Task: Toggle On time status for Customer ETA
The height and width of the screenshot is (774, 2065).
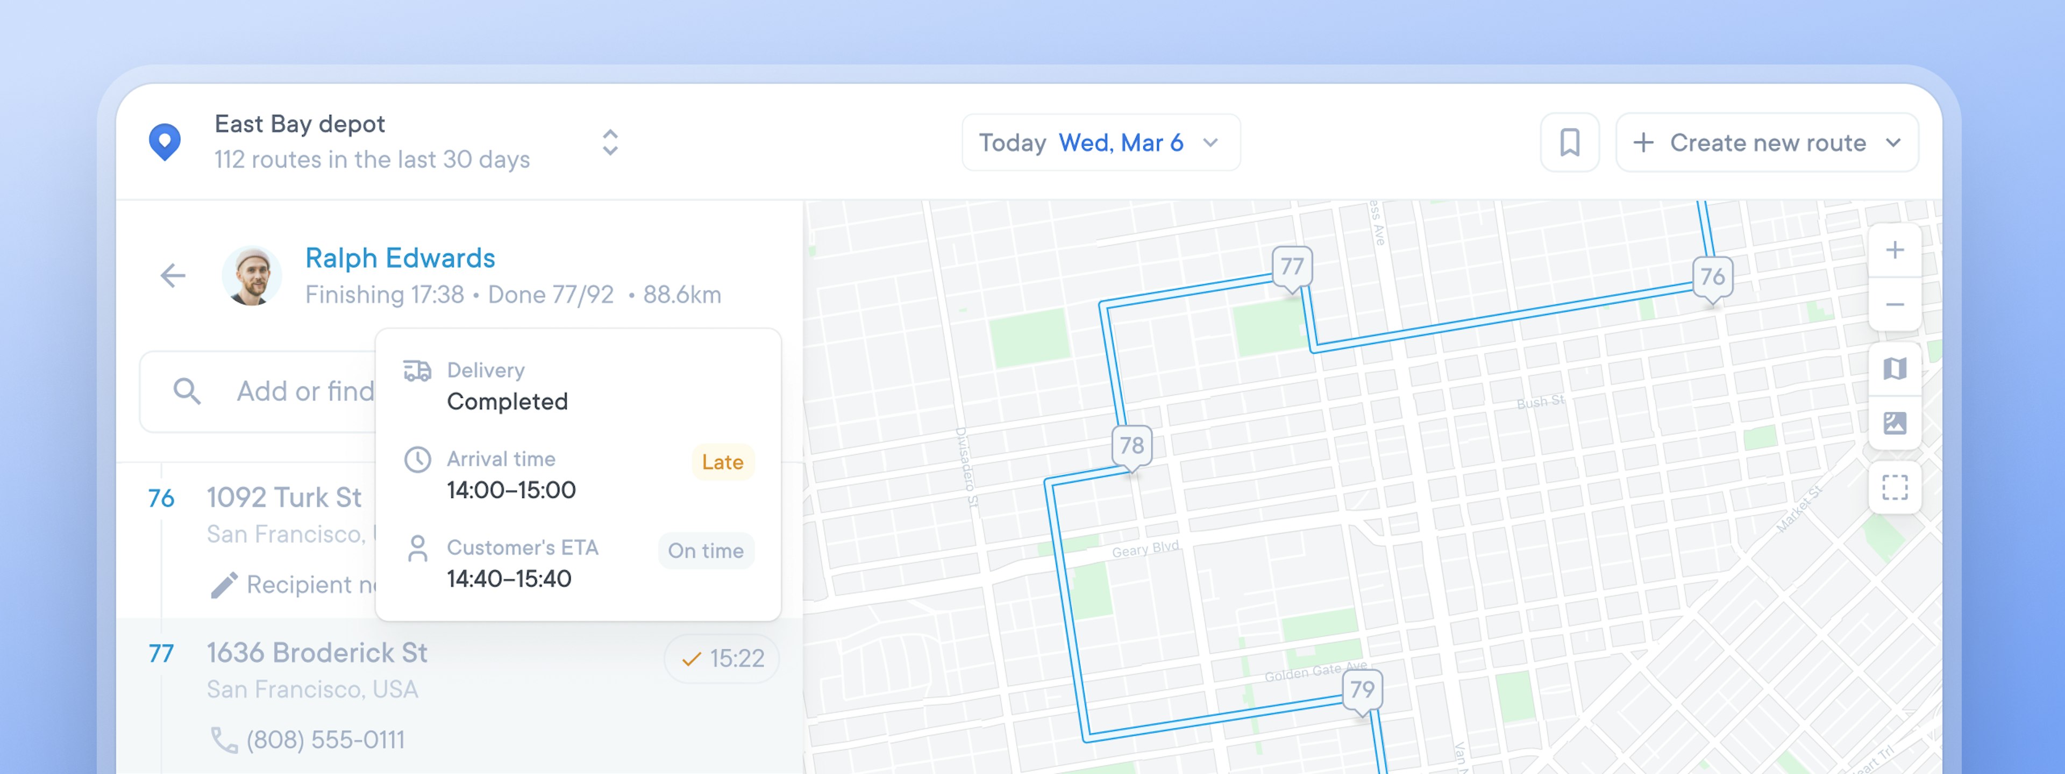Action: (x=706, y=550)
